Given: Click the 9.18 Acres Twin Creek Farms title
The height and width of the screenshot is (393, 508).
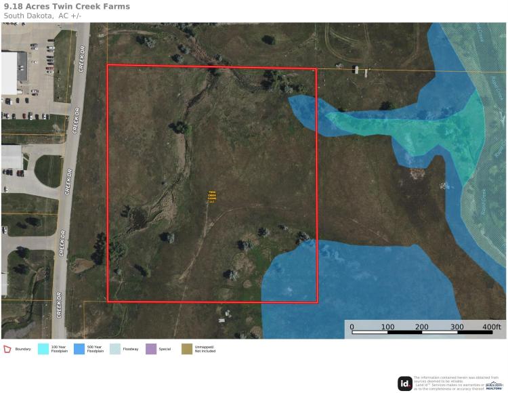Looking at the screenshot, I should [66, 7].
